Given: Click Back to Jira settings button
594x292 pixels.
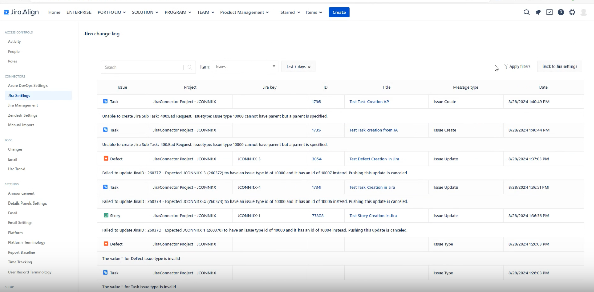Looking at the screenshot, I should coord(560,66).
